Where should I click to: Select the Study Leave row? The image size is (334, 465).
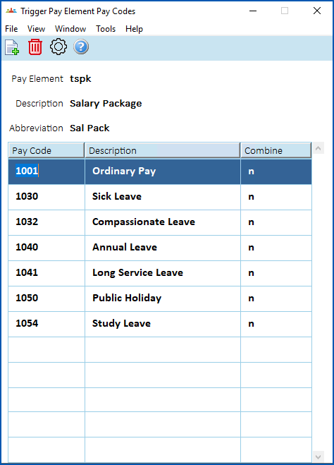160,324
